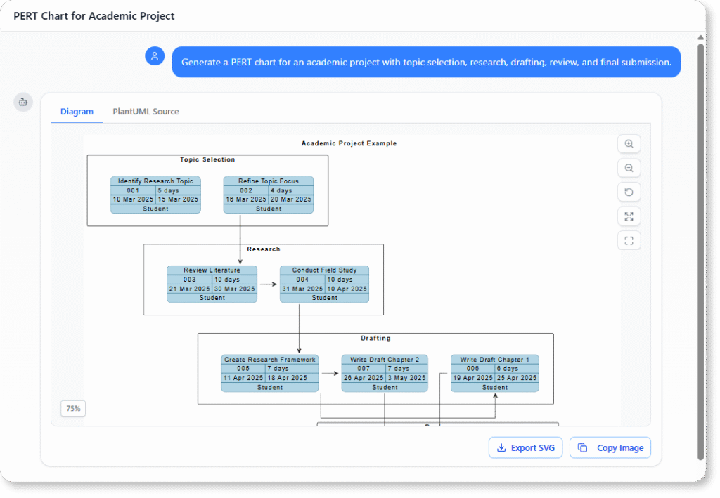This screenshot has height=498, width=720.
Task: Select the Refine Topic Focus node
Action: pos(268,195)
